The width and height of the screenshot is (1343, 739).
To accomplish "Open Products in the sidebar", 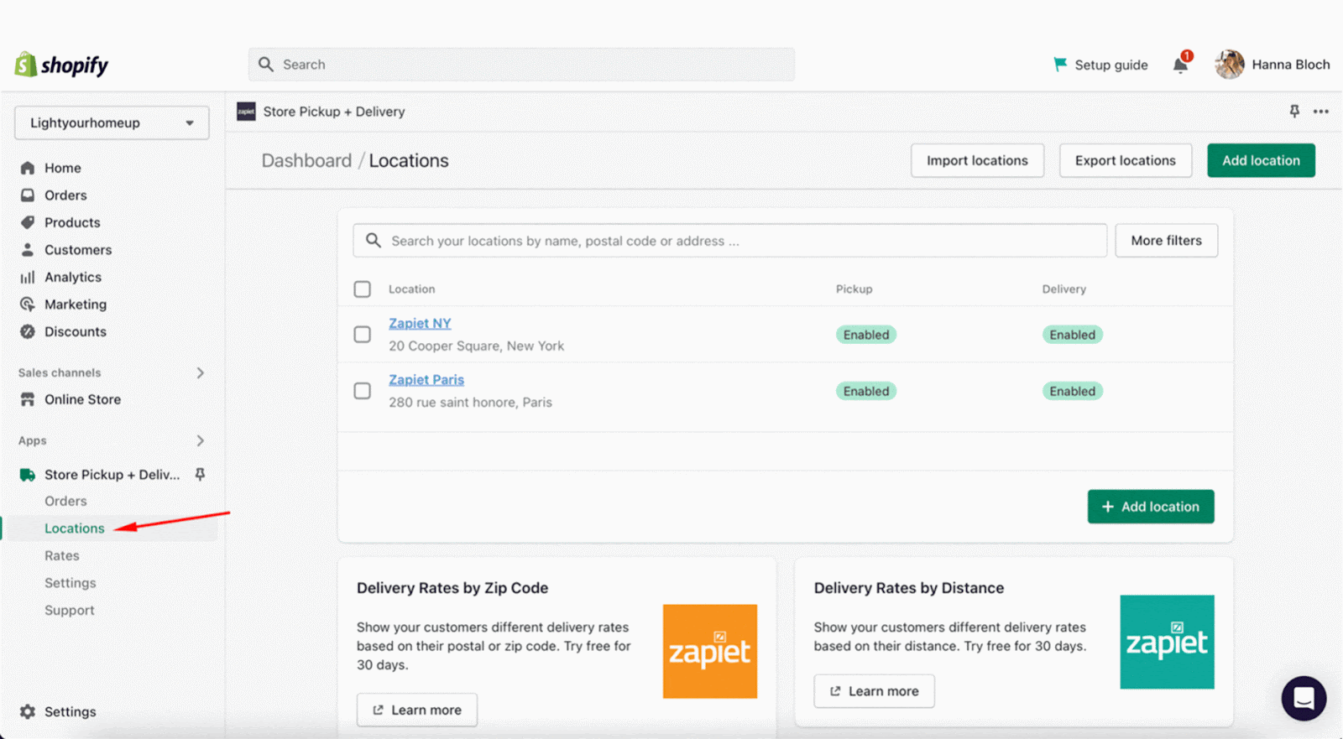I will coord(72,222).
